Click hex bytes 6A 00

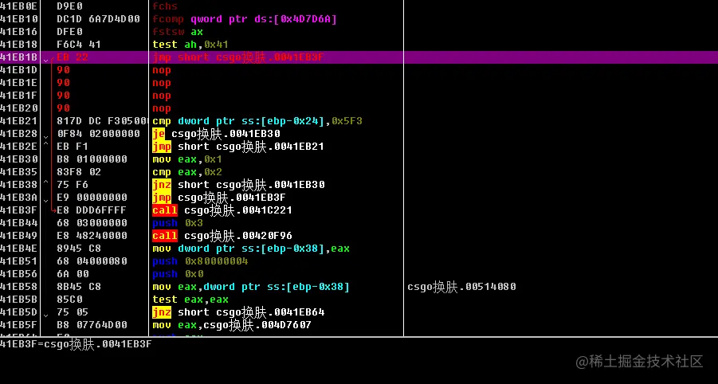[x=73, y=274]
